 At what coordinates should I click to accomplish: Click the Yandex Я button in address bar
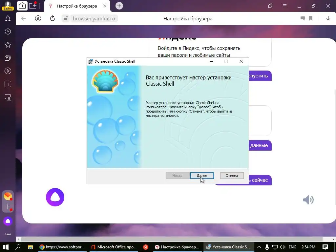38,19
